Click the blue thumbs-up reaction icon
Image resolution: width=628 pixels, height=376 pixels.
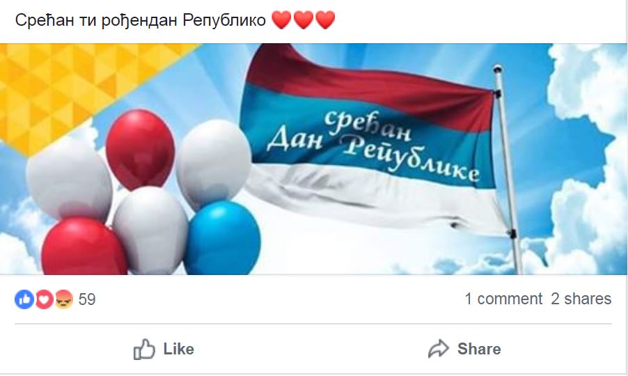pos(24,299)
